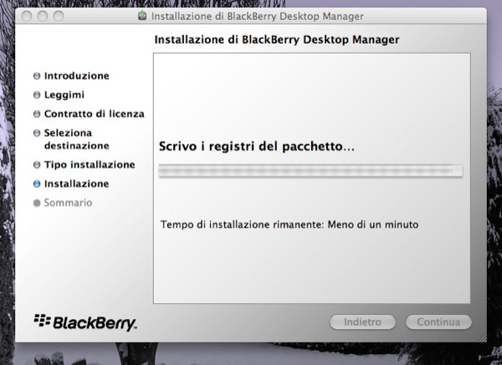Click the installation progress bar
This screenshot has height=365, width=502.
pyautogui.click(x=310, y=171)
